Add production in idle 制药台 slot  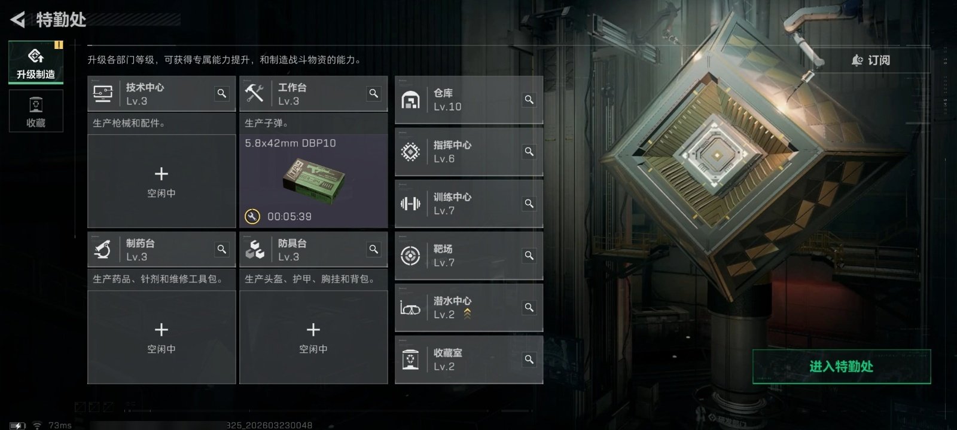[x=161, y=337]
